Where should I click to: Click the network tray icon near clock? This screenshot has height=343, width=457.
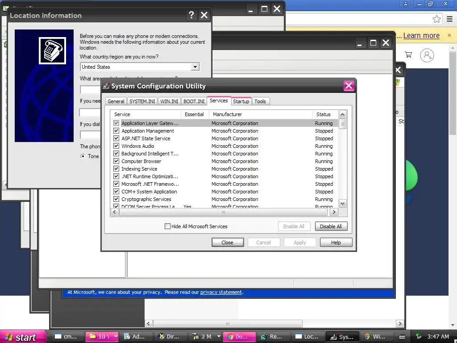coord(419,336)
